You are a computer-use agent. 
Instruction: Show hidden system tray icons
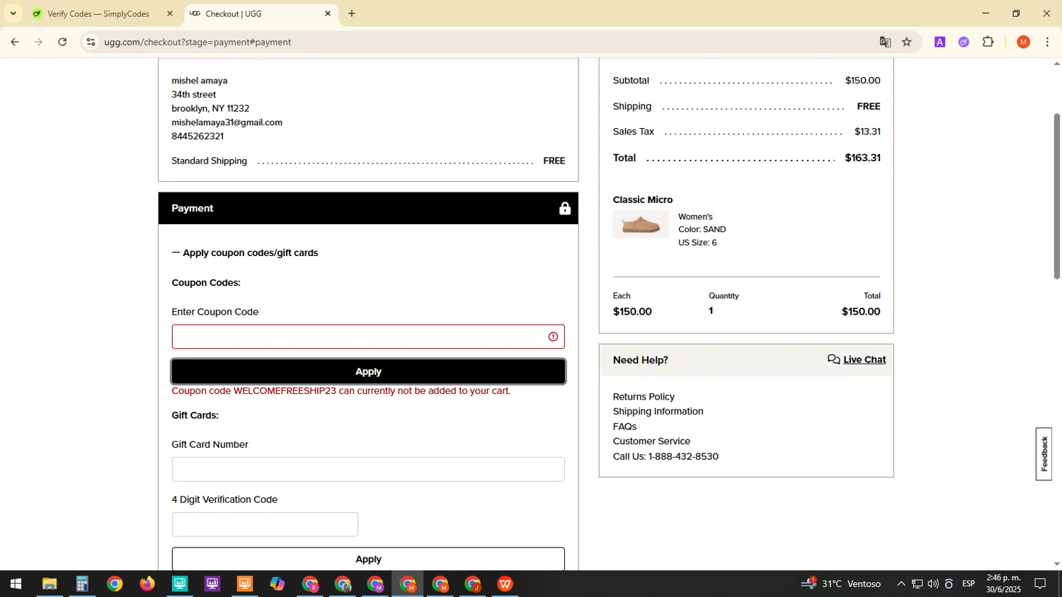click(x=901, y=584)
